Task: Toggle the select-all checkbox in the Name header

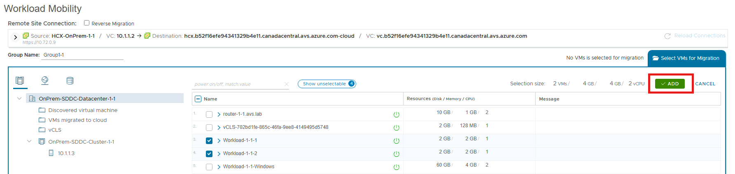Action: pyautogui.click(x=198, y=99)
